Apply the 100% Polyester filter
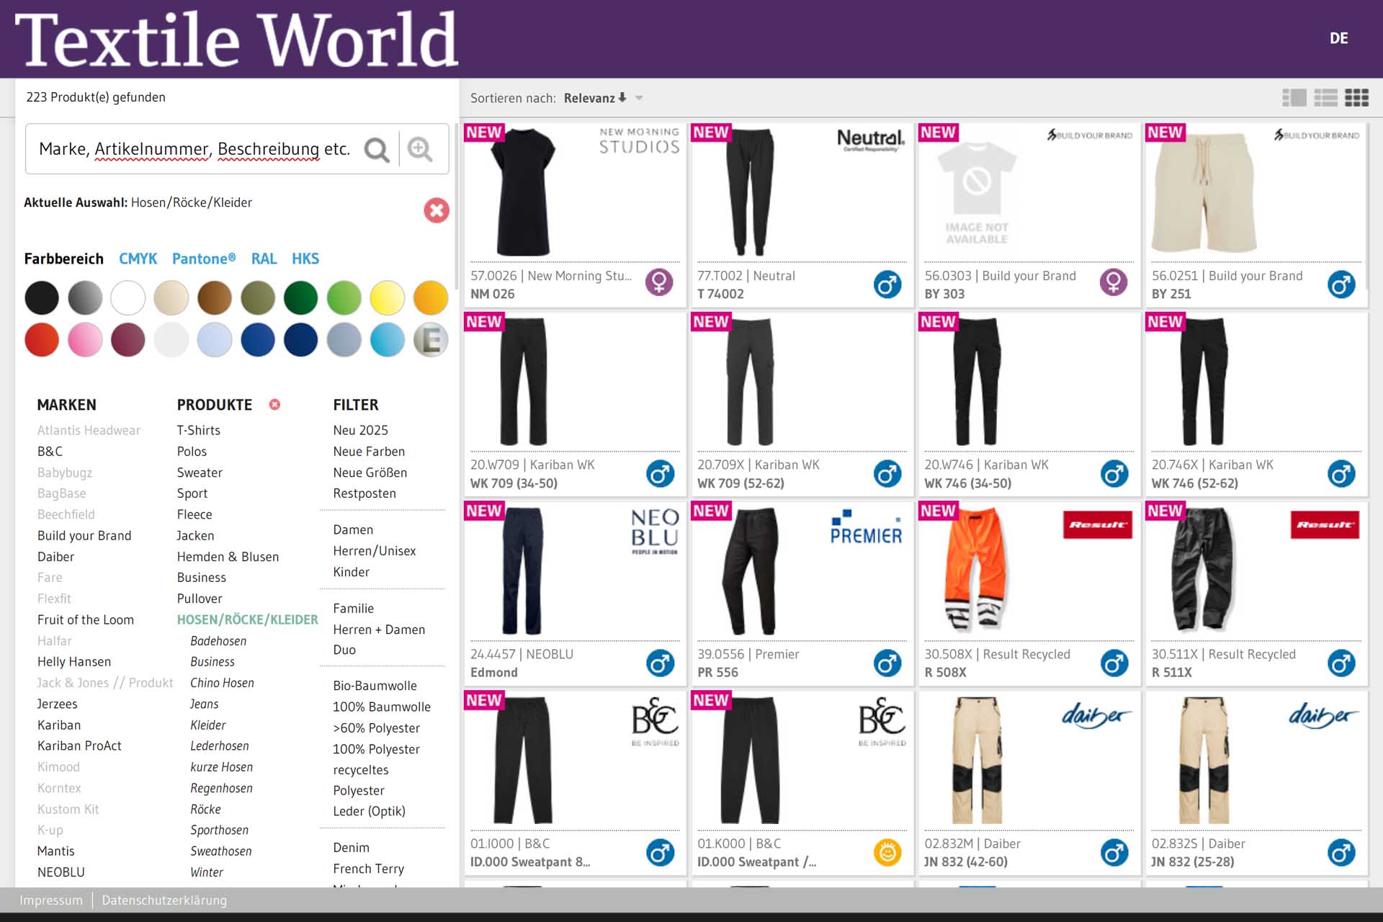Viewport: 1383px width, 922px height. click(x=376, y=750)
